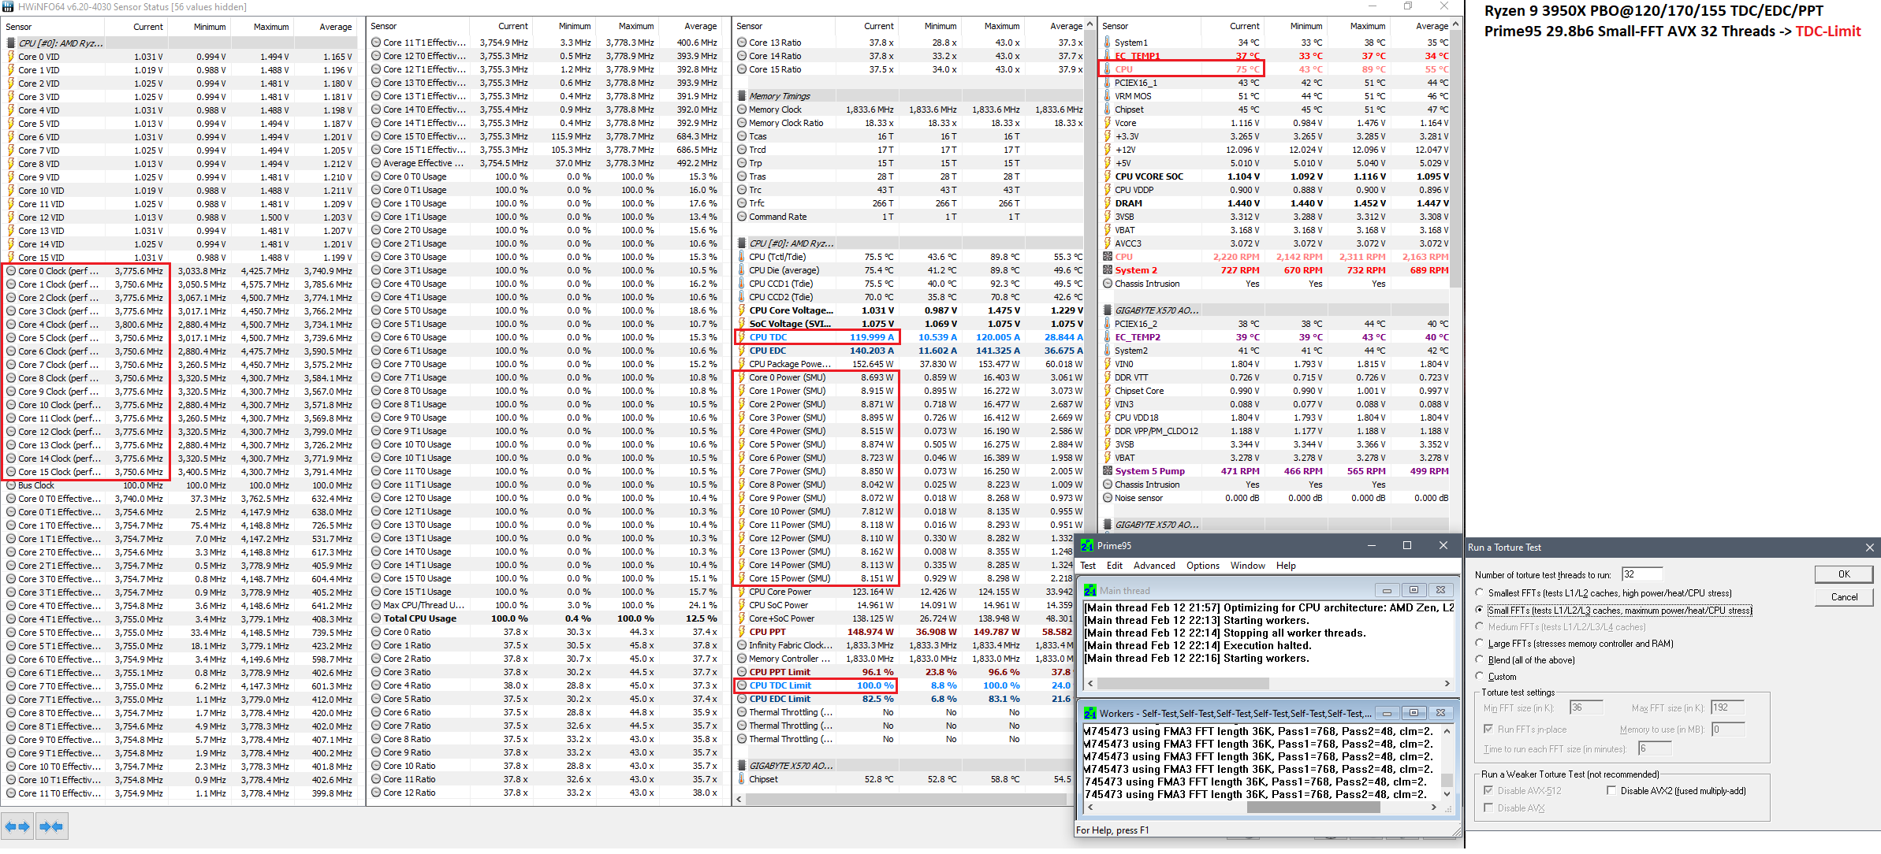Click the icon beside CPU TDC Limit

click(742, 685)
